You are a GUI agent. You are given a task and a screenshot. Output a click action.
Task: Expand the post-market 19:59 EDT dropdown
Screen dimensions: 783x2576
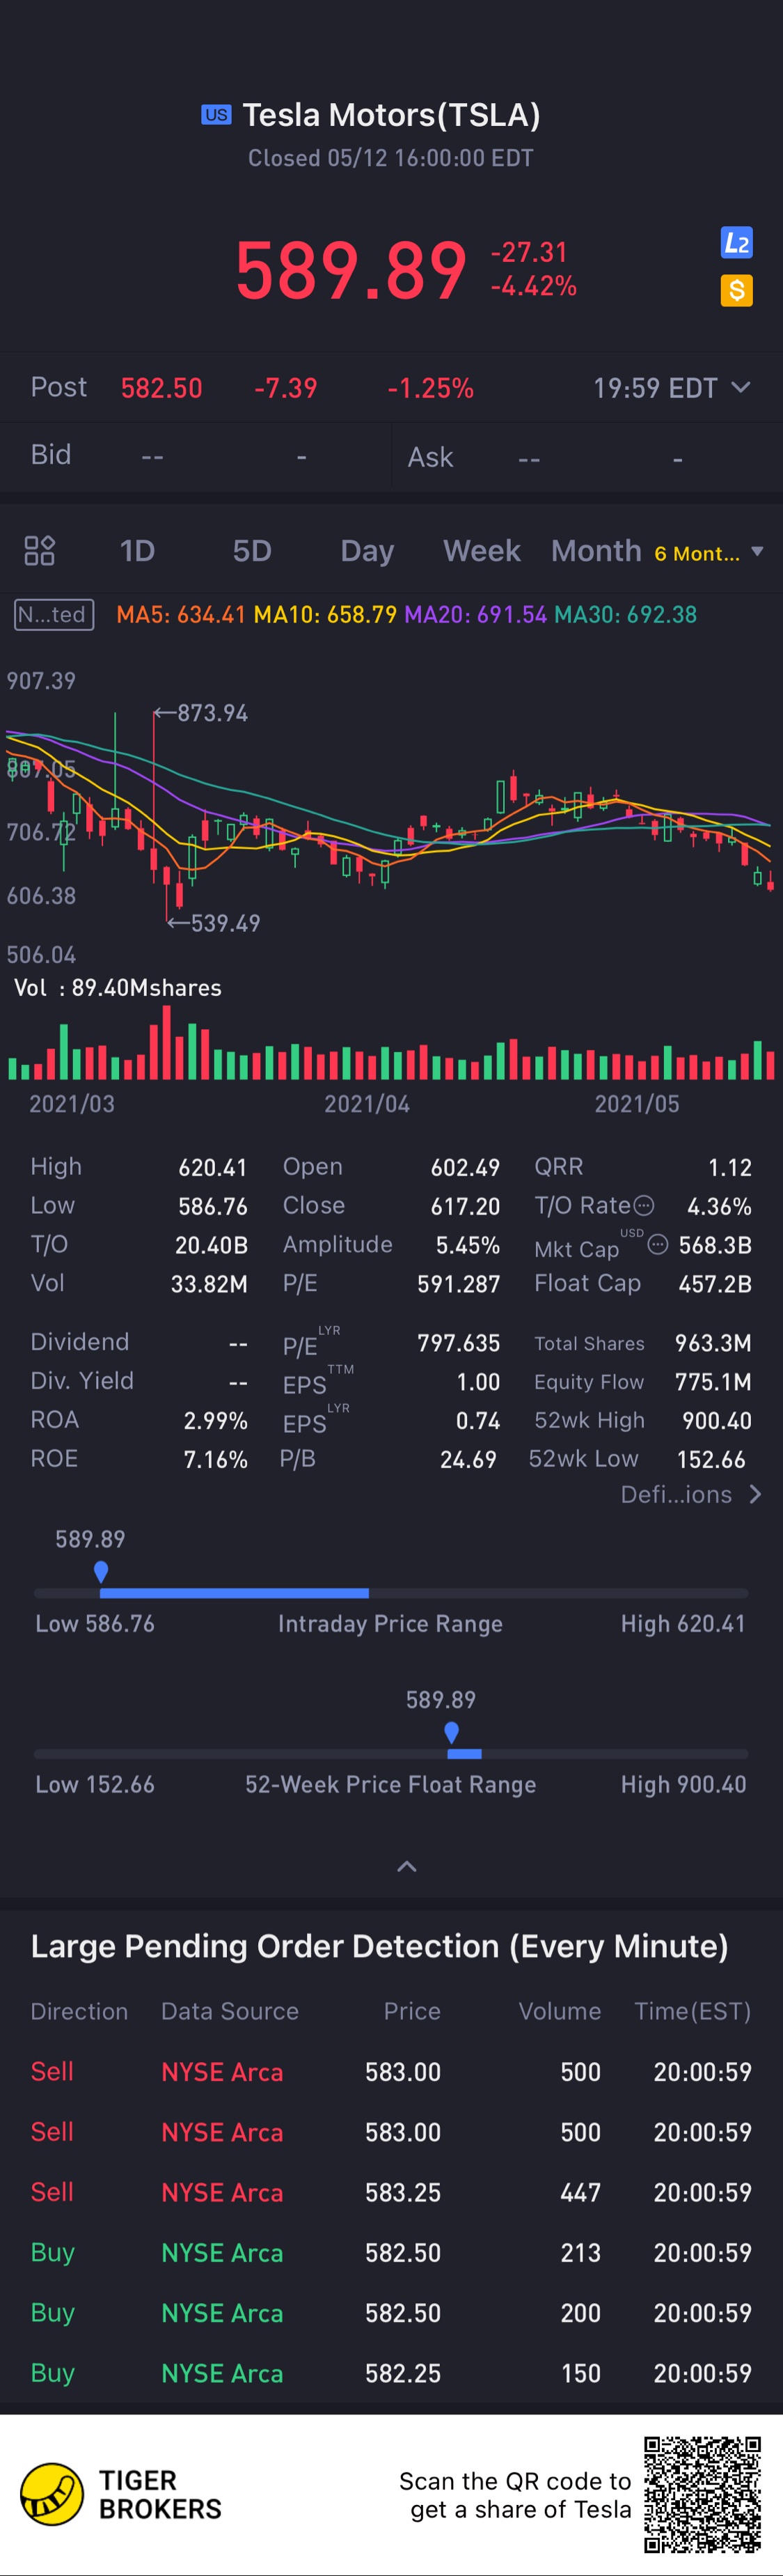740,387
